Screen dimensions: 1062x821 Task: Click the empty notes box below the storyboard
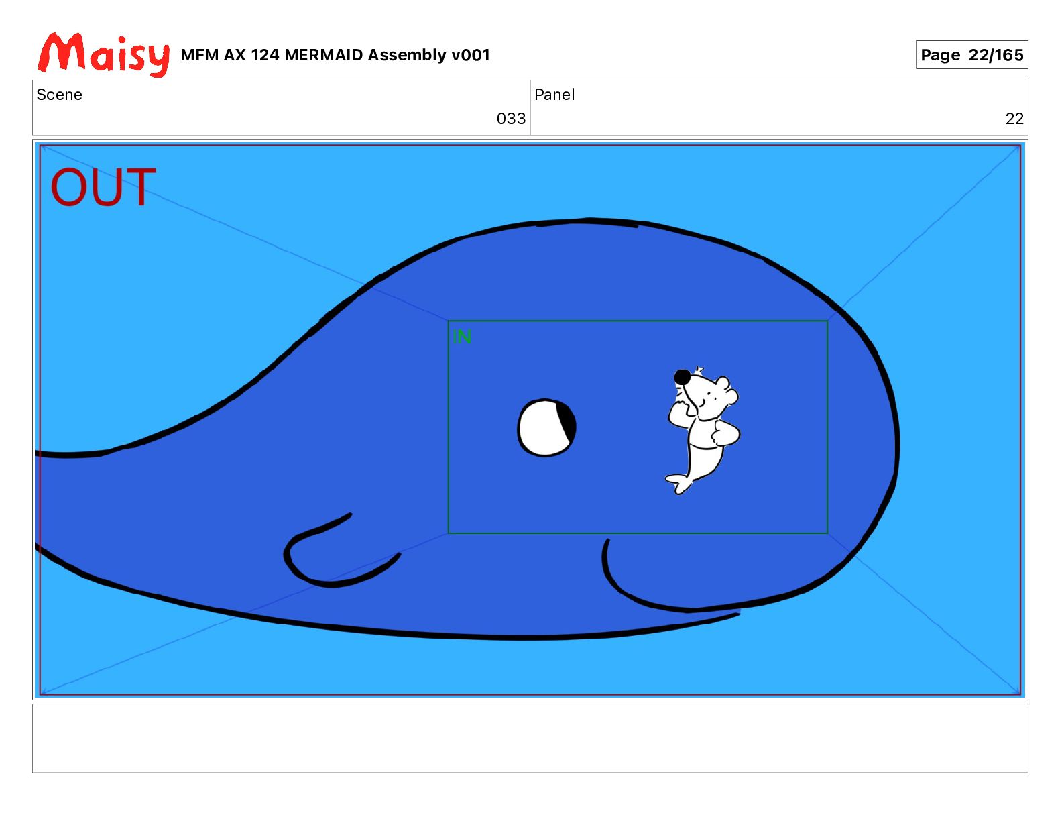click(x=530, y=738)
